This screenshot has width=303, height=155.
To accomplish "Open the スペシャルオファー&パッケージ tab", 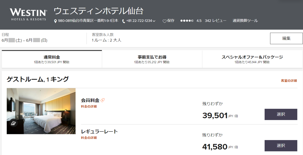I will [x=252, y=59].
